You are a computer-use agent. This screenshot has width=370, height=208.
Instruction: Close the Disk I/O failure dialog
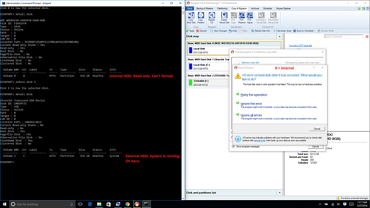(323, 68)
